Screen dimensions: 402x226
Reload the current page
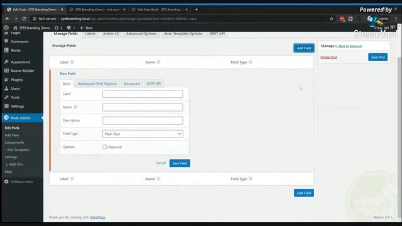[24, 19]
